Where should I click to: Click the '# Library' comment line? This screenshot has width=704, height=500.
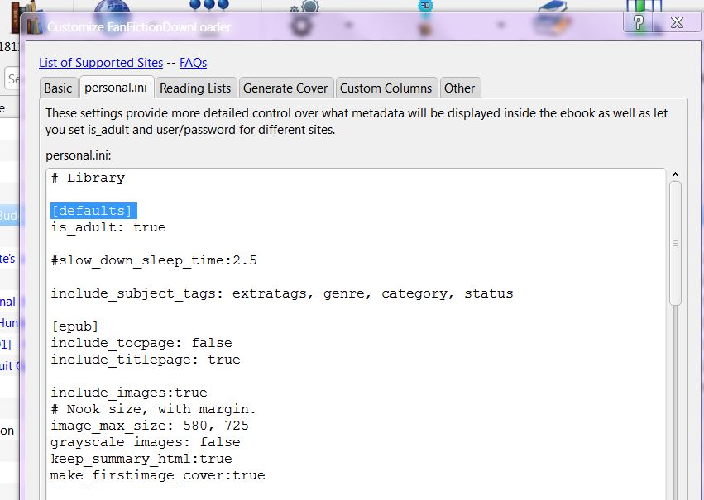click(x=88, y=178)
